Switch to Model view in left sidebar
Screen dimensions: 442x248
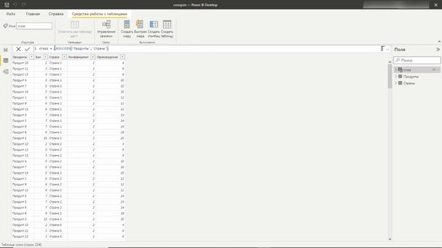[6, 72]
